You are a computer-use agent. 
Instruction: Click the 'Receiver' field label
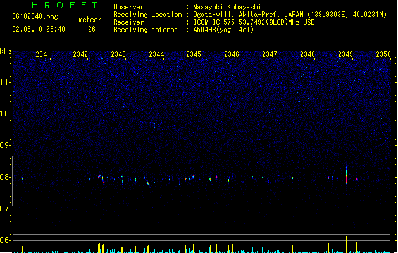coord(128,22)
